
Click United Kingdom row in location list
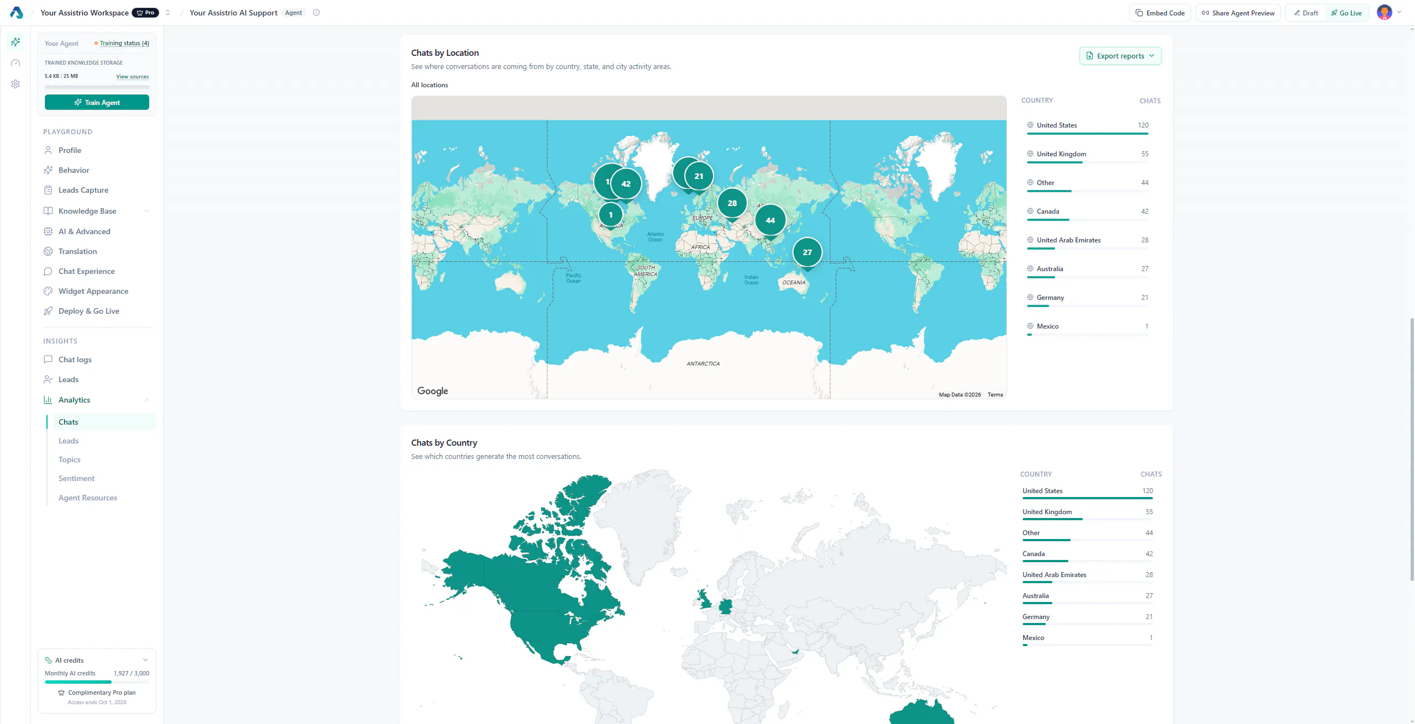pyautogui.click(x=1087, y=156)
